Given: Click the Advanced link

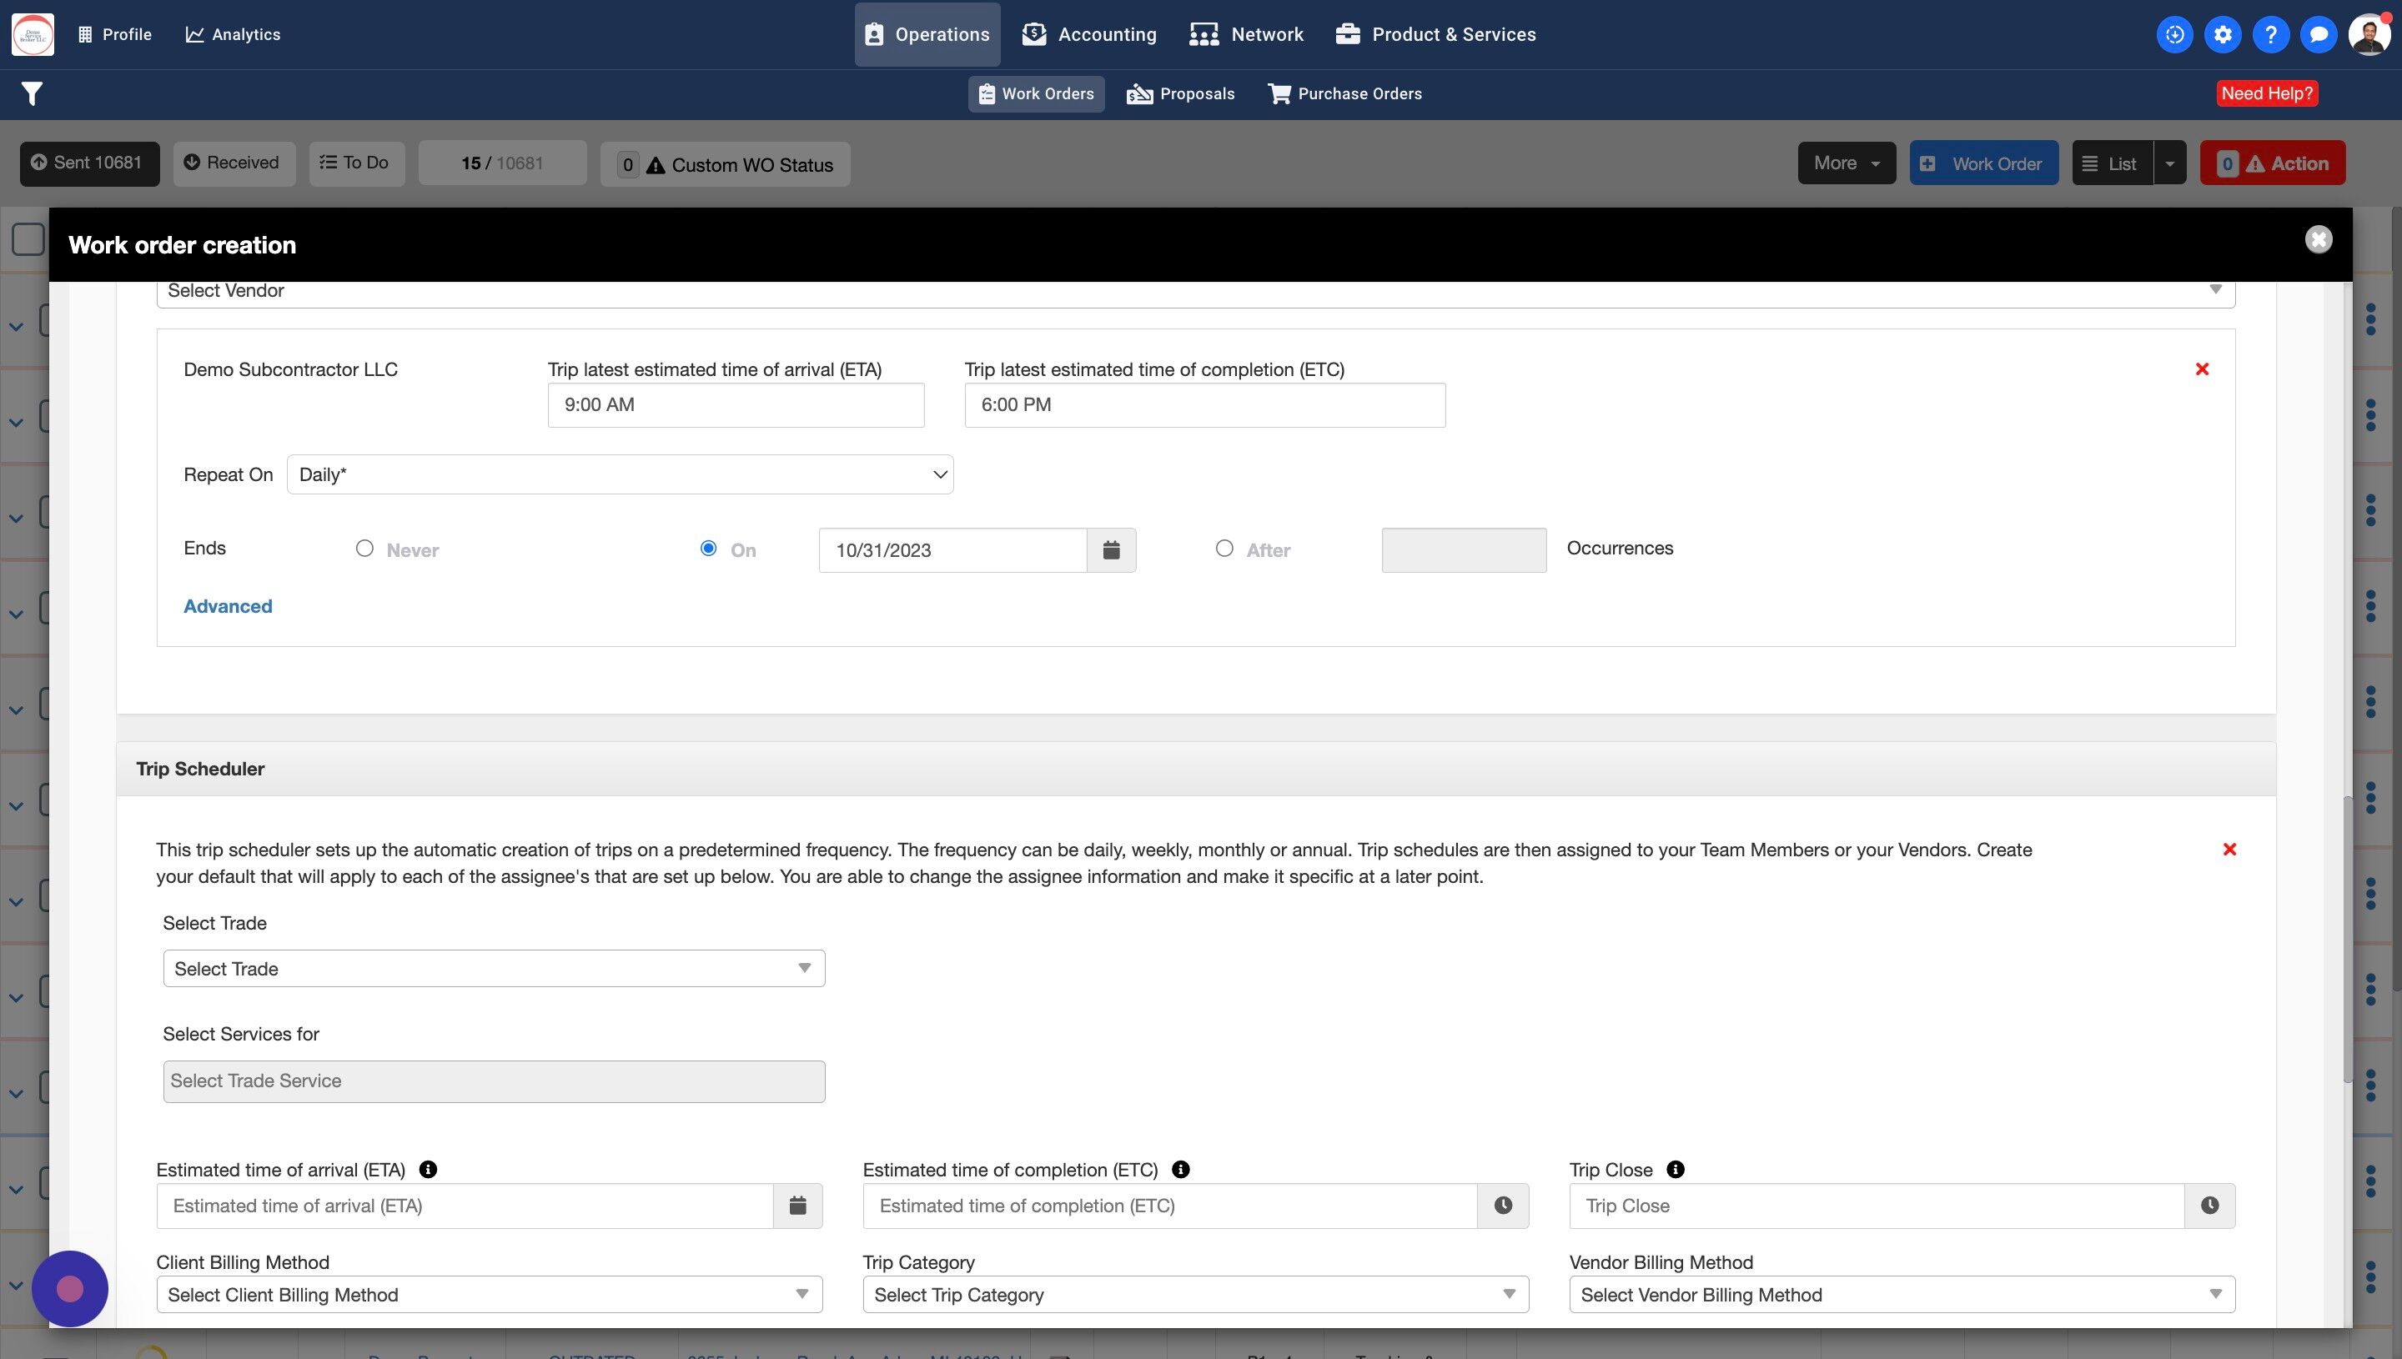Looking at the screenshot, I should click(228, 607).
